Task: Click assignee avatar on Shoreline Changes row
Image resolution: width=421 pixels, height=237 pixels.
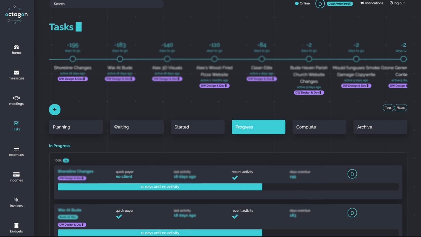Action: point(352,174)
